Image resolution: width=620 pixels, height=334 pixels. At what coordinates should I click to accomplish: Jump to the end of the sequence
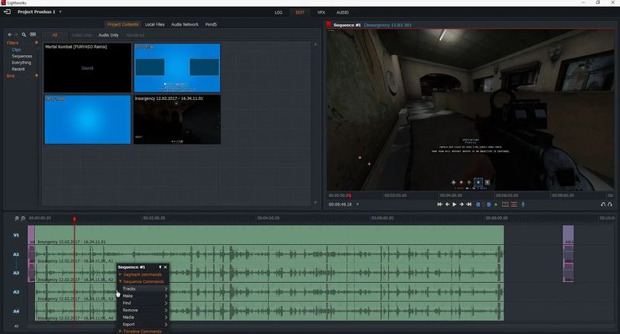(x=469, y=205)
